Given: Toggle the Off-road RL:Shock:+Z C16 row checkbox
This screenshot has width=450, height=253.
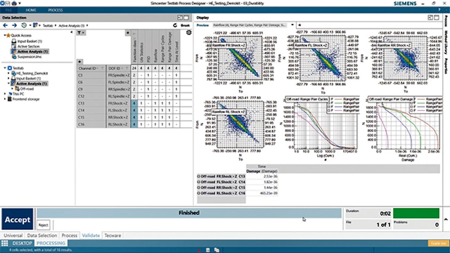Looking at the screenshot, I should [x=199, y=193].
